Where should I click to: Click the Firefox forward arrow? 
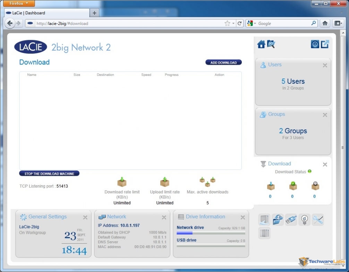[19, 23]
